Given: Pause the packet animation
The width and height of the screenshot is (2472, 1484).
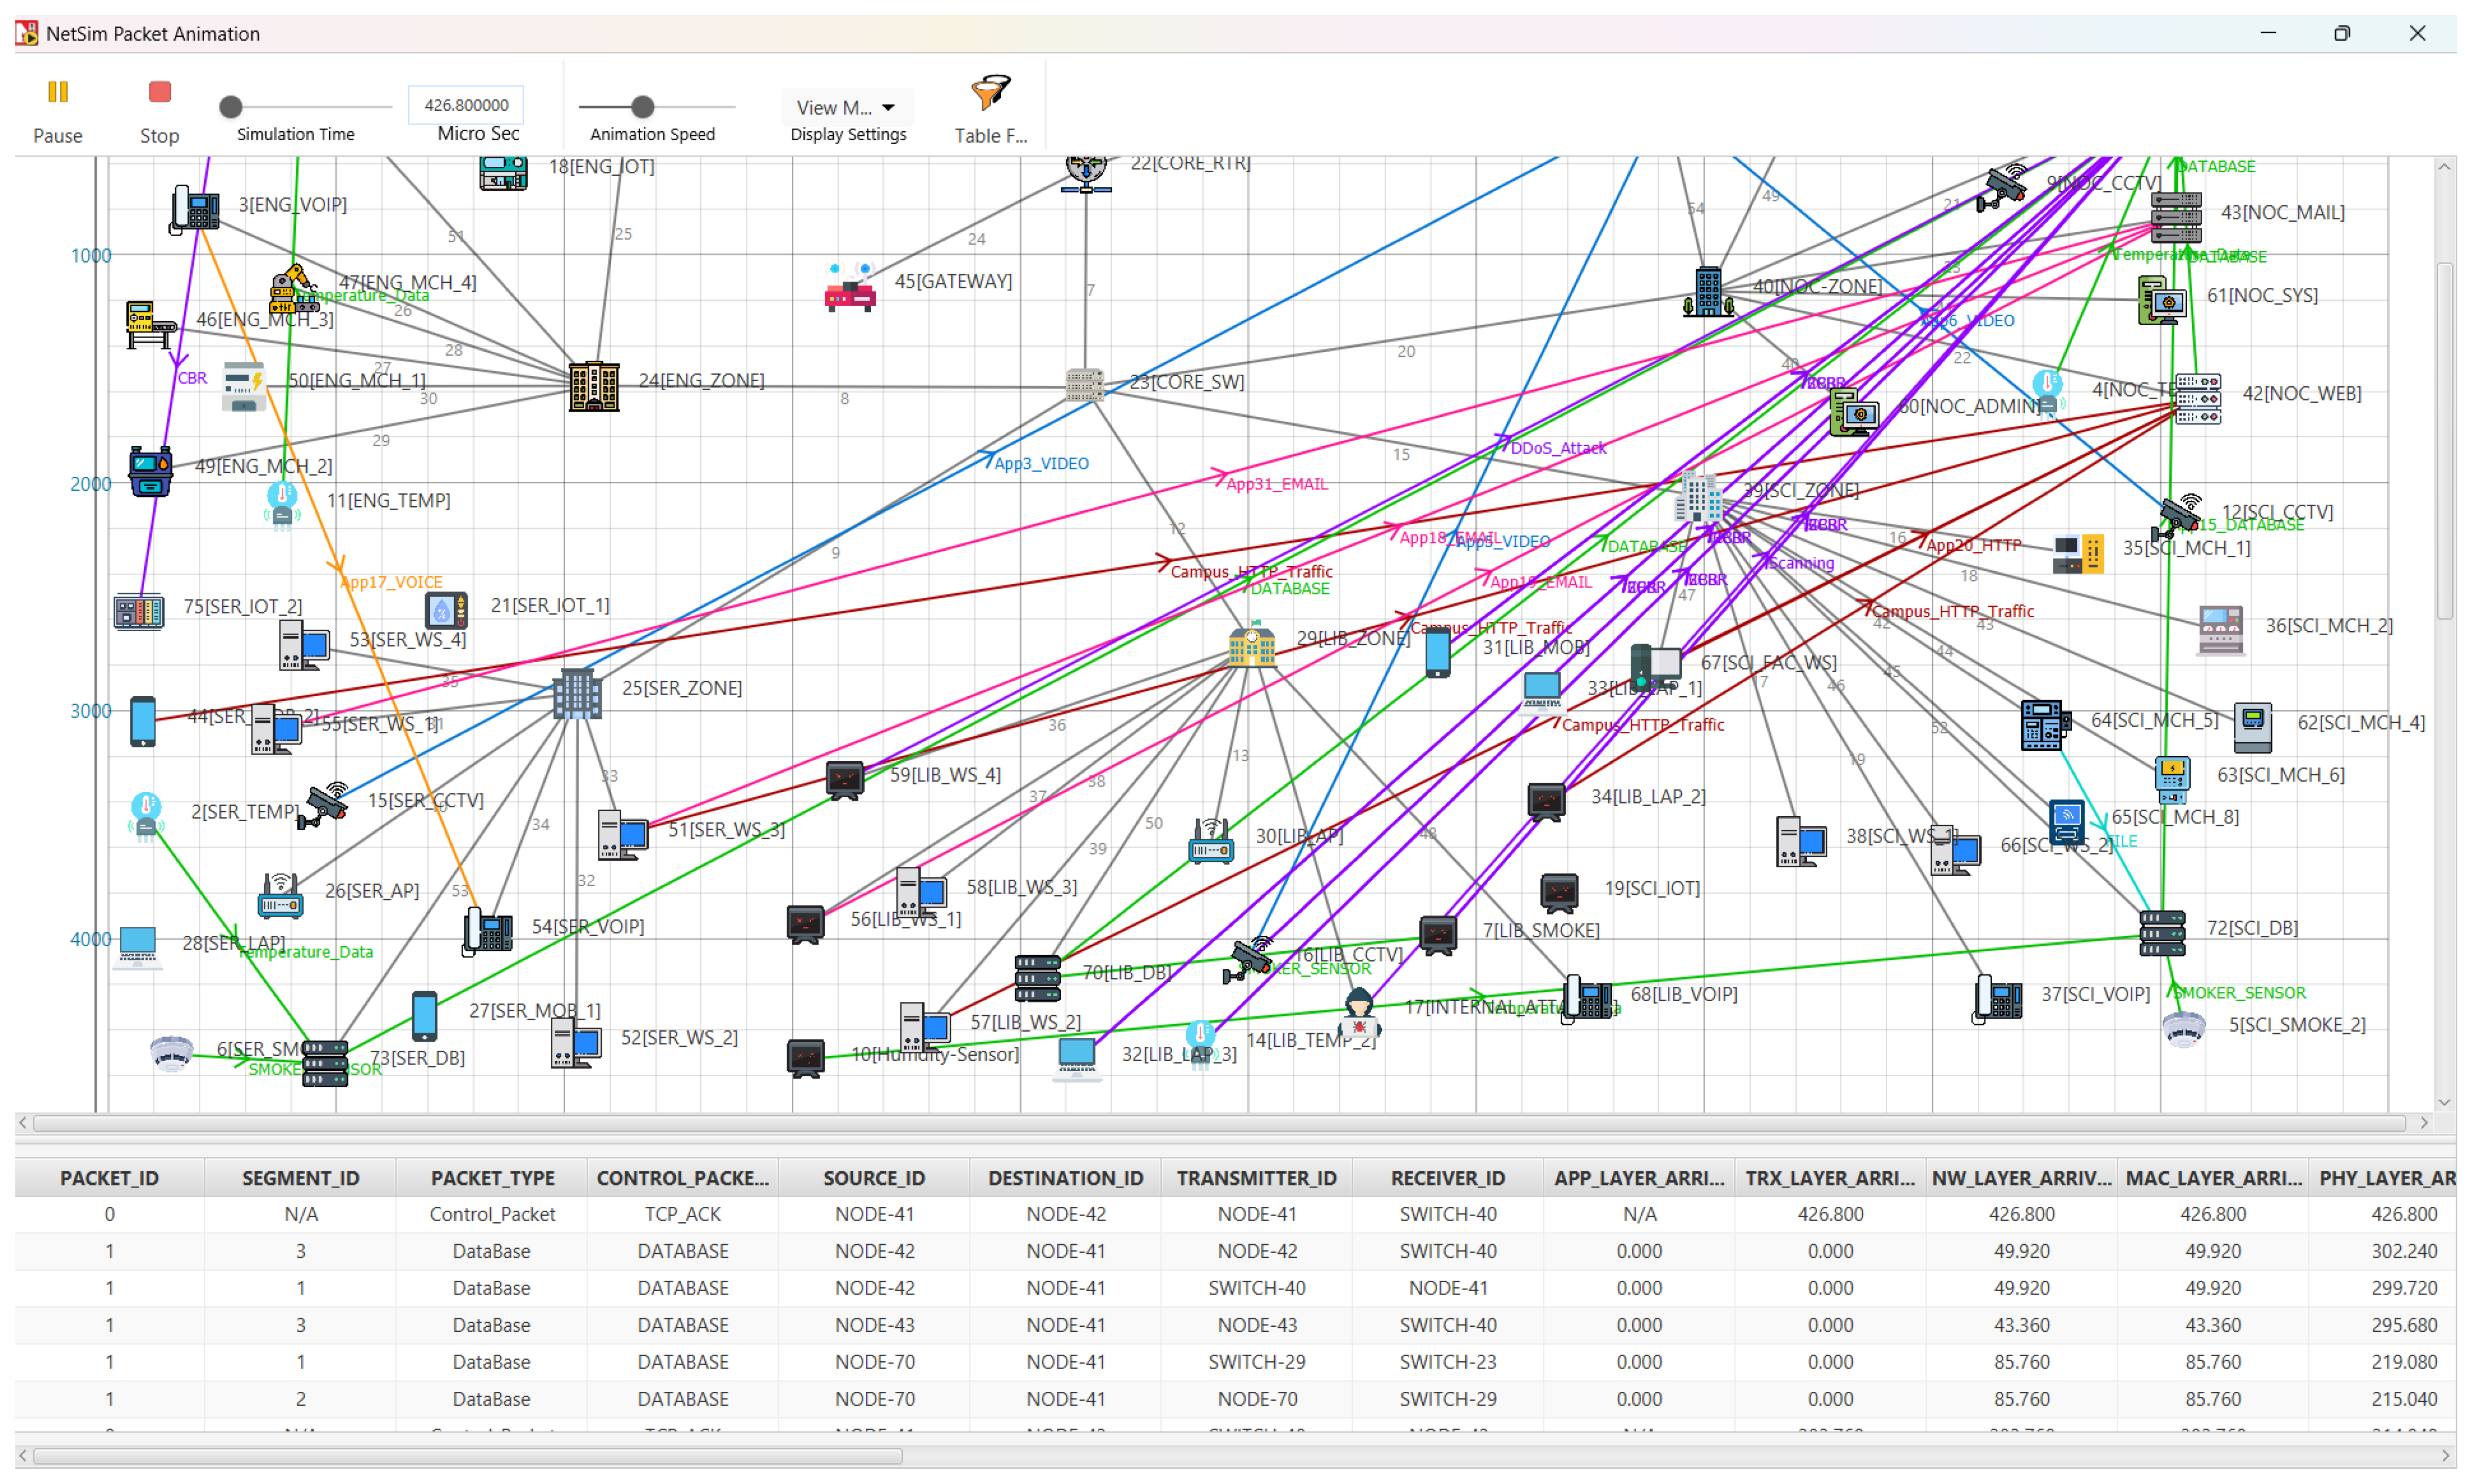Looking at the screenshot, I should (x=58, y=93).
